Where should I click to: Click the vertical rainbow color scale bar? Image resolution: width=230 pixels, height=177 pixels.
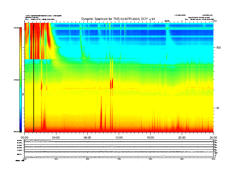point(21,80)
